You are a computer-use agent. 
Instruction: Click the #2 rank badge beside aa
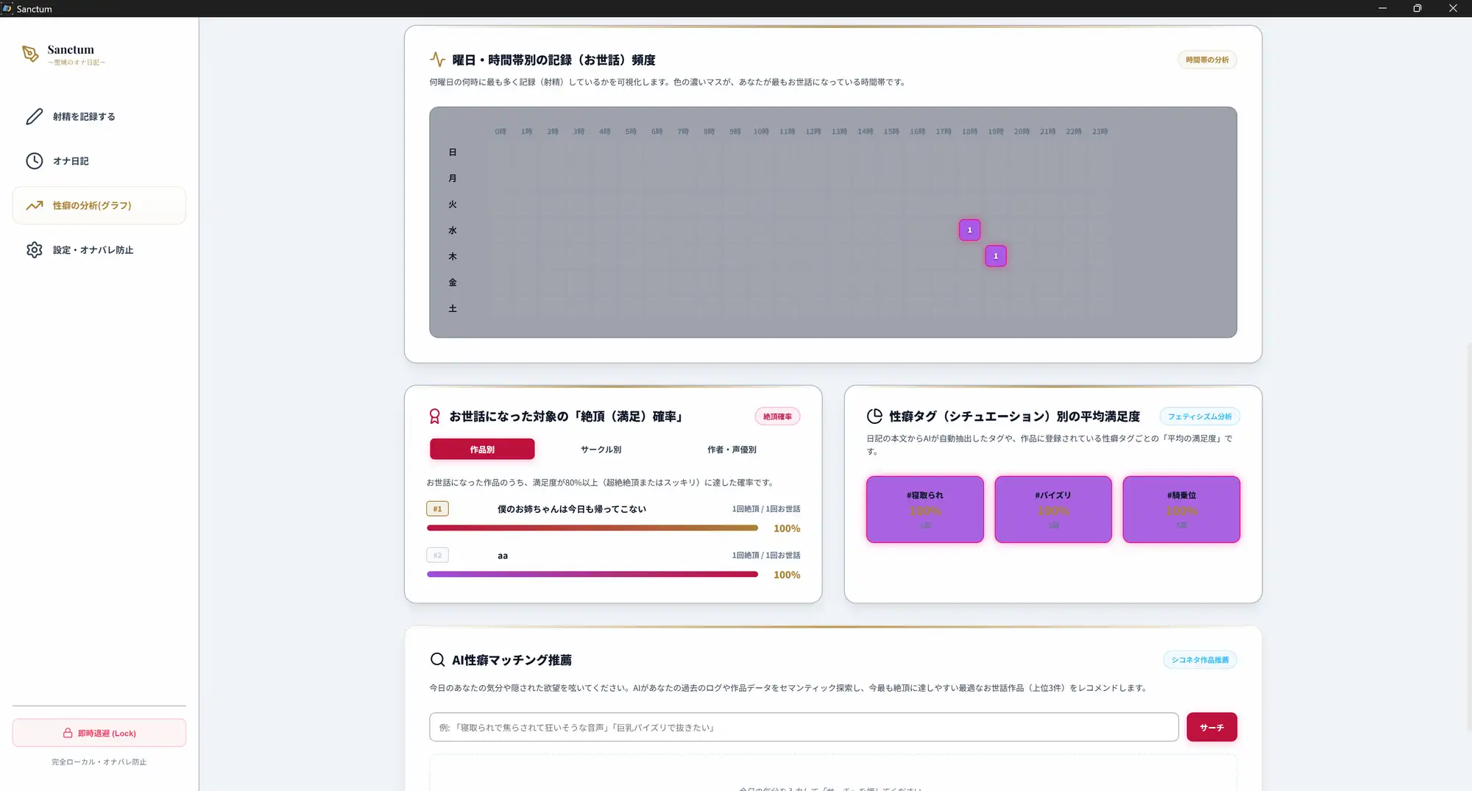pyautogui.click(x=437, y=555)
